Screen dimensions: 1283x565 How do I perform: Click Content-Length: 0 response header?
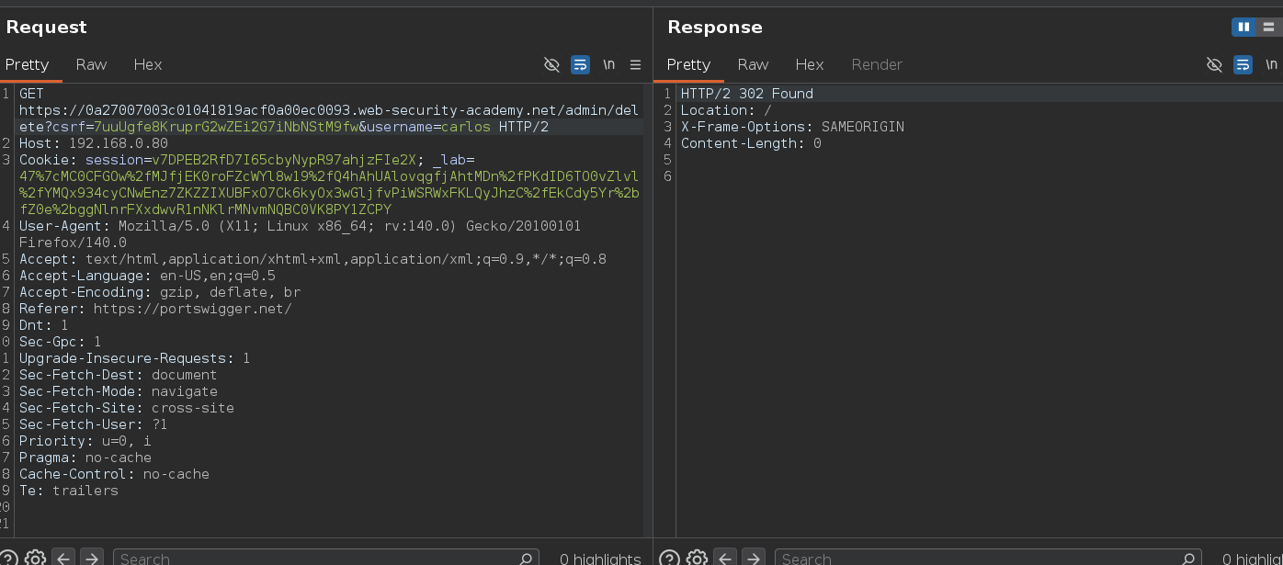point(751,143)
